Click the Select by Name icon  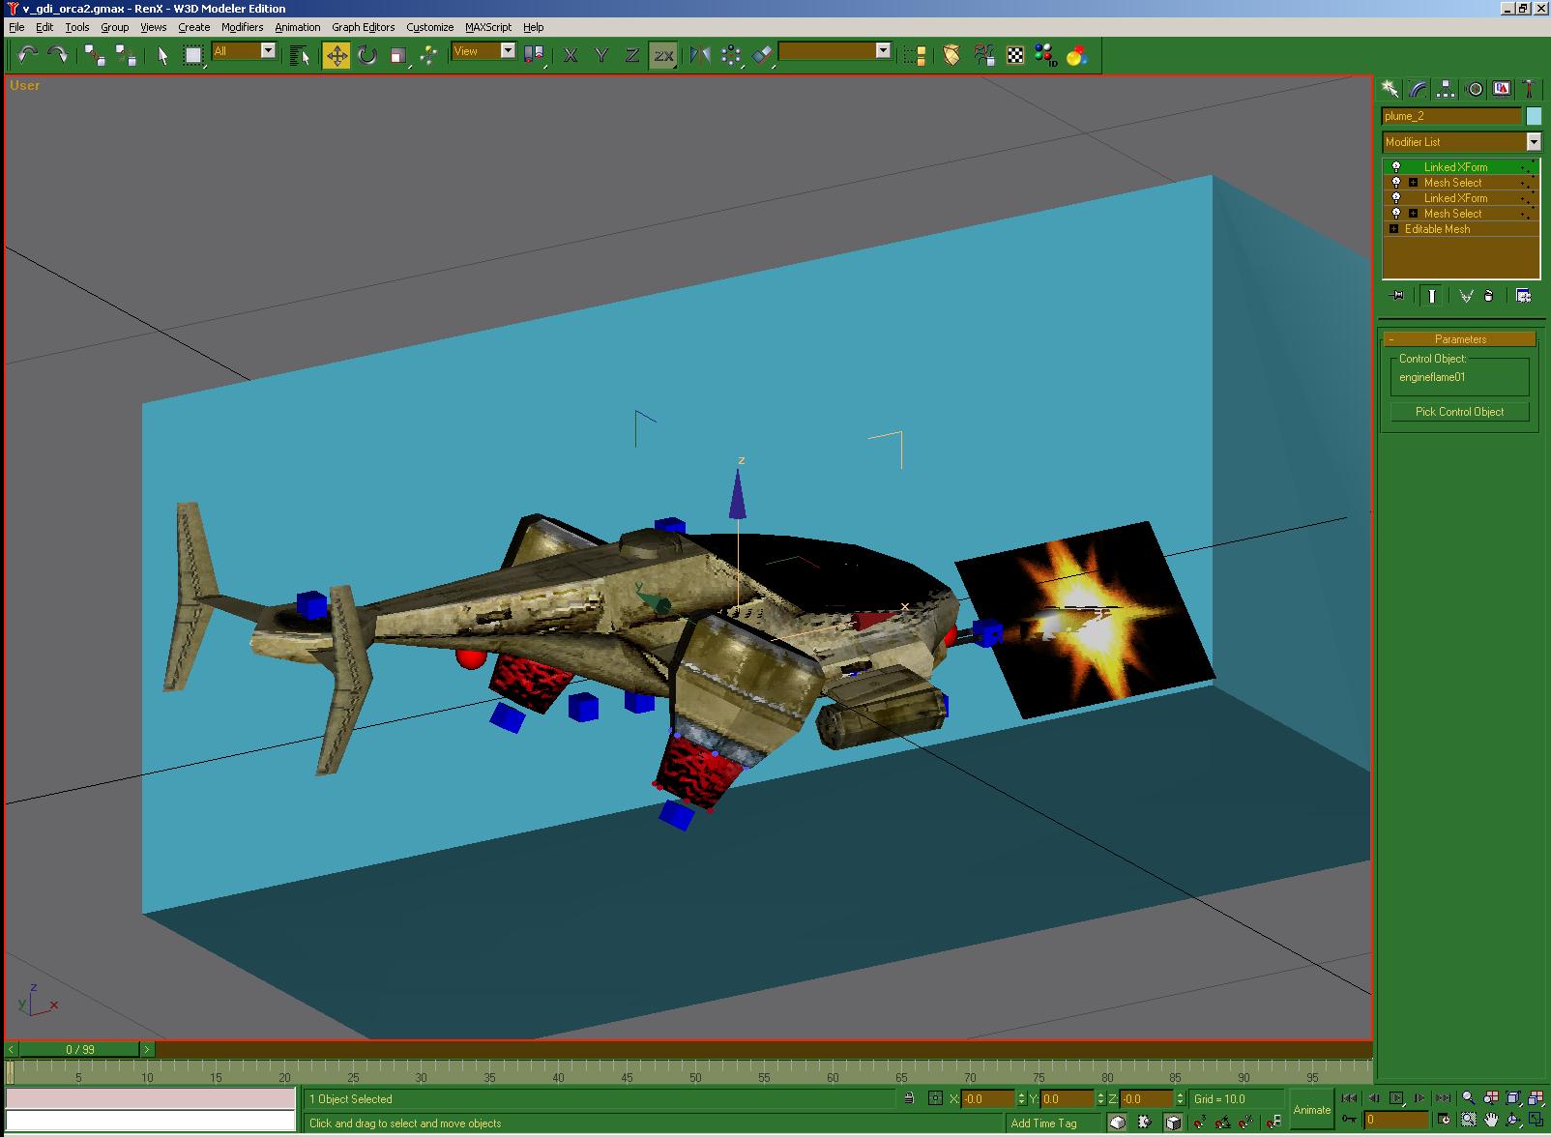tap(300, 55)
